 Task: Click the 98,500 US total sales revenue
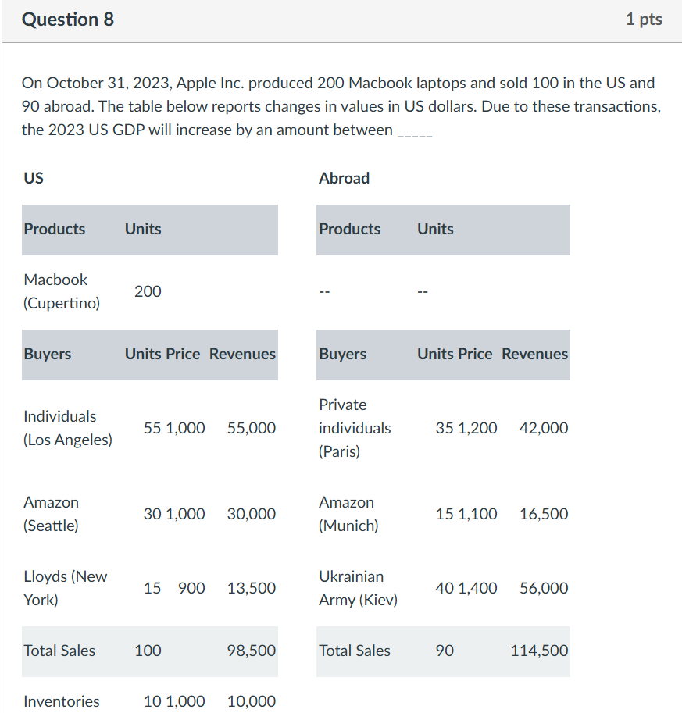[251, 651]
